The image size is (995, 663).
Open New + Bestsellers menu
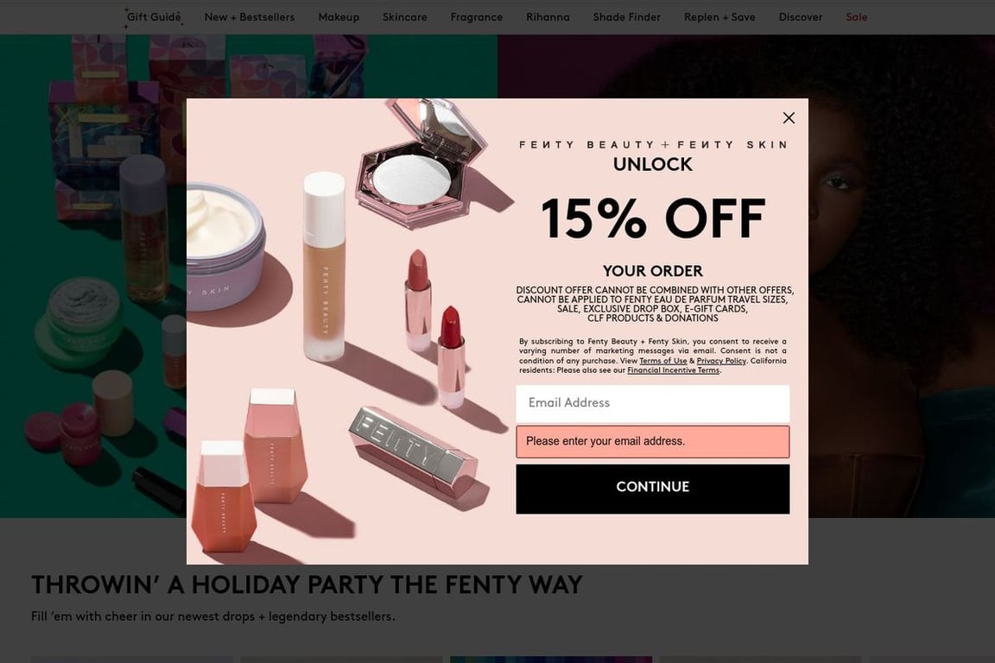pos(250,17)
